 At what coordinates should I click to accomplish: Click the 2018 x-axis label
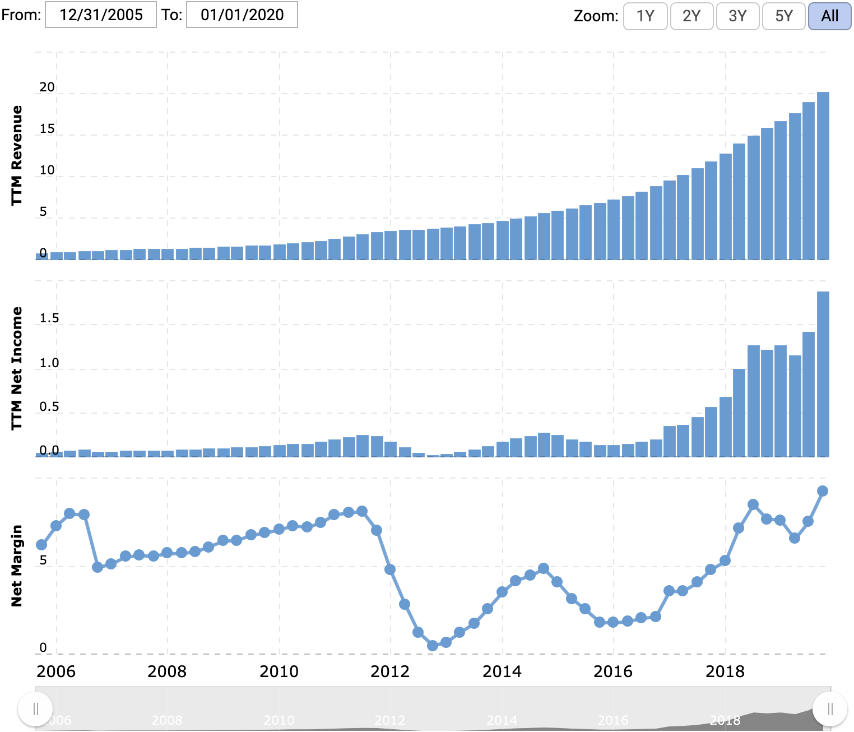[725, 671]
